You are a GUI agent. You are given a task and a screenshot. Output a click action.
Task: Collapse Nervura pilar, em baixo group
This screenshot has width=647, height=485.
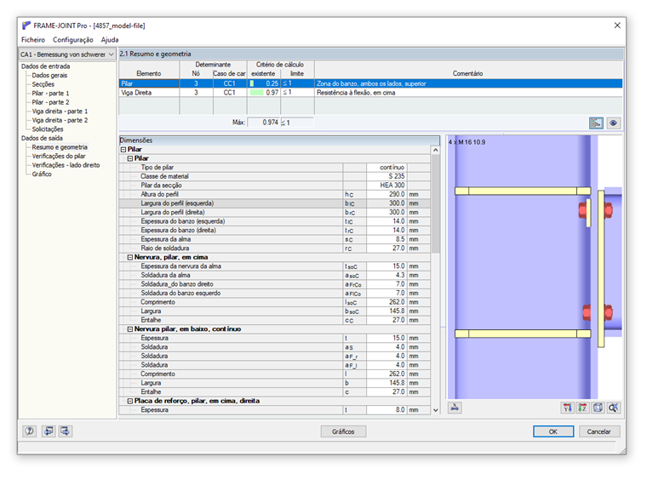pos(130,329)
